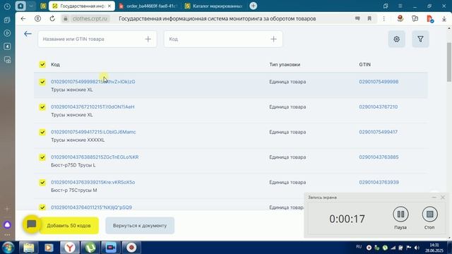This screenshot has height=254, width=452.
Task: Uncheck the Бюст-р 75С трусы M row checkbox
Action: pyautogui.click(x=42, y=182)
